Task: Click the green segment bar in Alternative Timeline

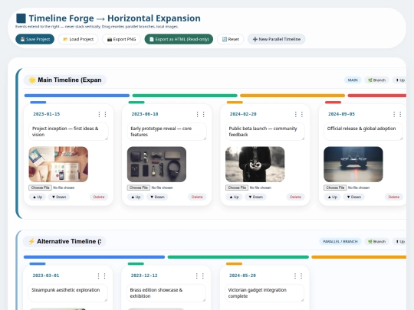Action: coord(238,257)
